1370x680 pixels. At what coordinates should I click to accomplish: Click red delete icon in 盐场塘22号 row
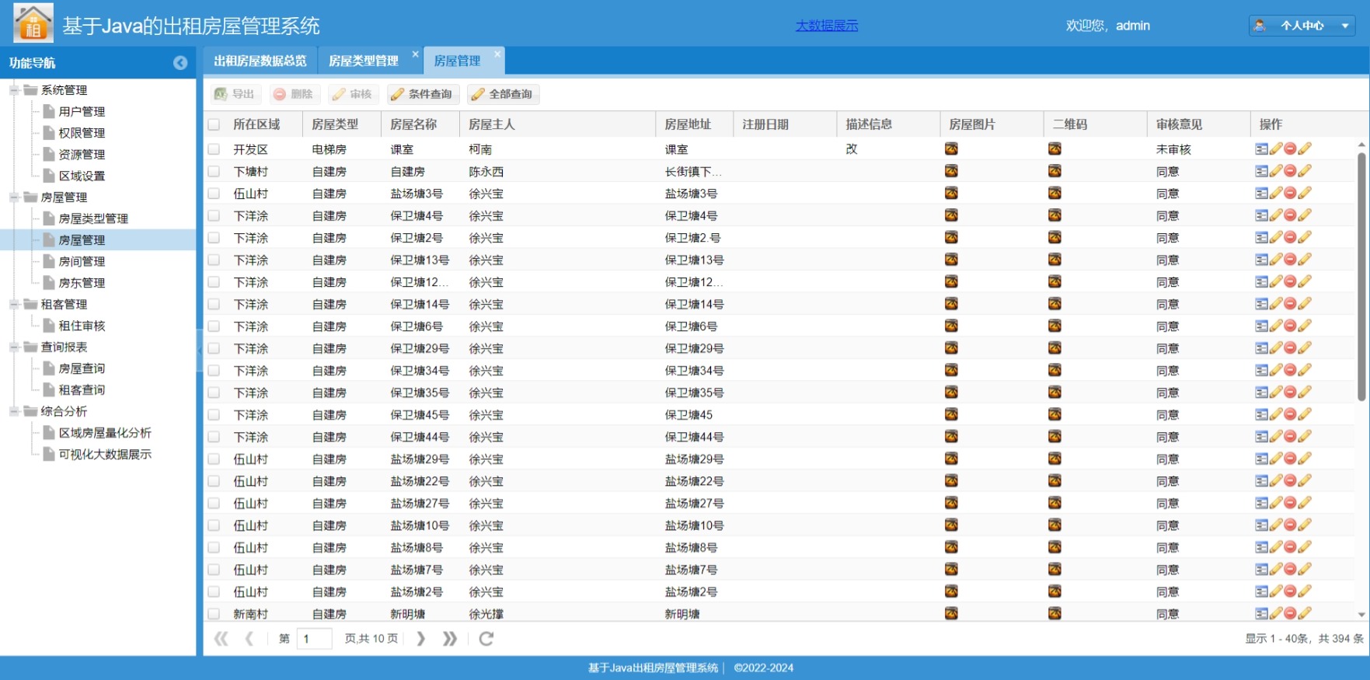coord(1290,481)
